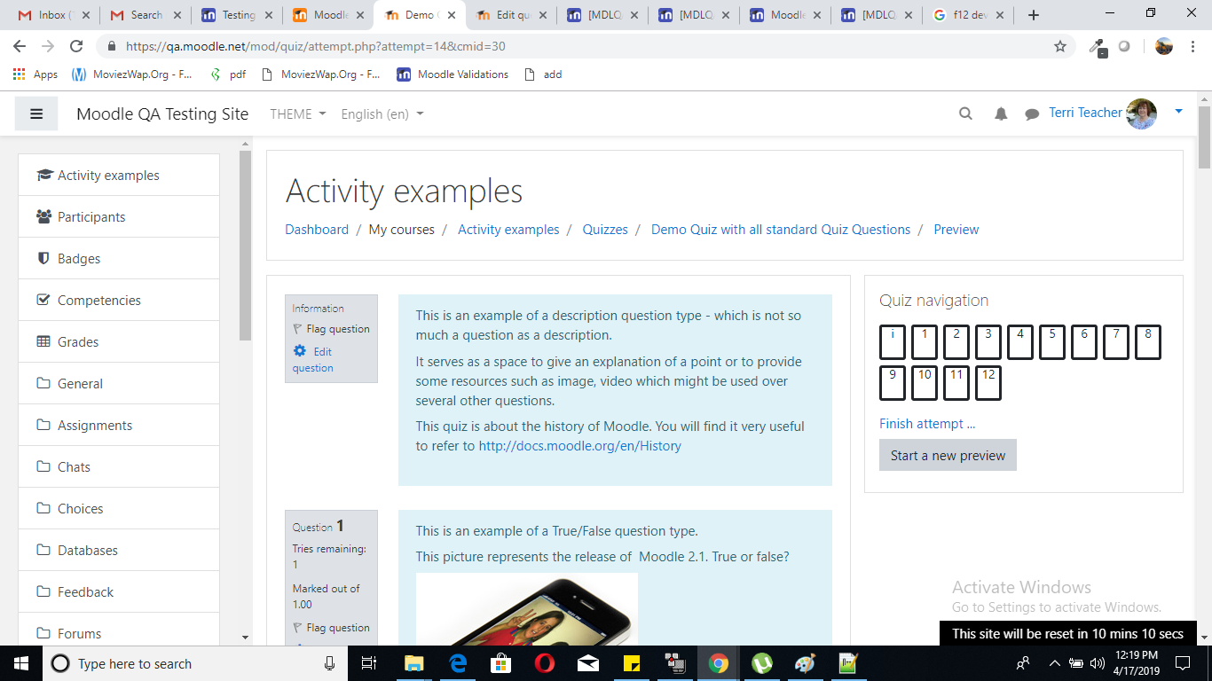Image resolution: width=1212 pixels, height=681 pixels.
Task: Open File Explorer from the taskbar
Action: (414, 663)
